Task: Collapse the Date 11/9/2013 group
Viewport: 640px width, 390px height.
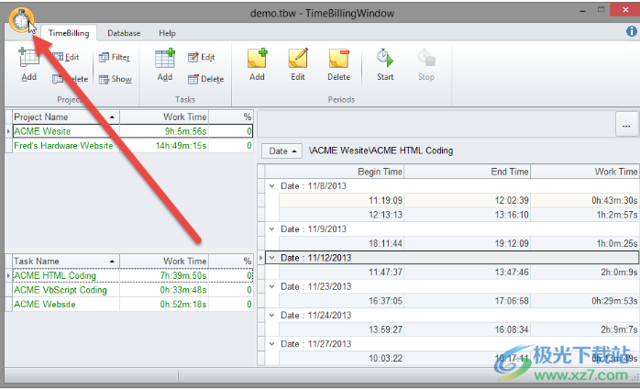Action: [271, 229]
